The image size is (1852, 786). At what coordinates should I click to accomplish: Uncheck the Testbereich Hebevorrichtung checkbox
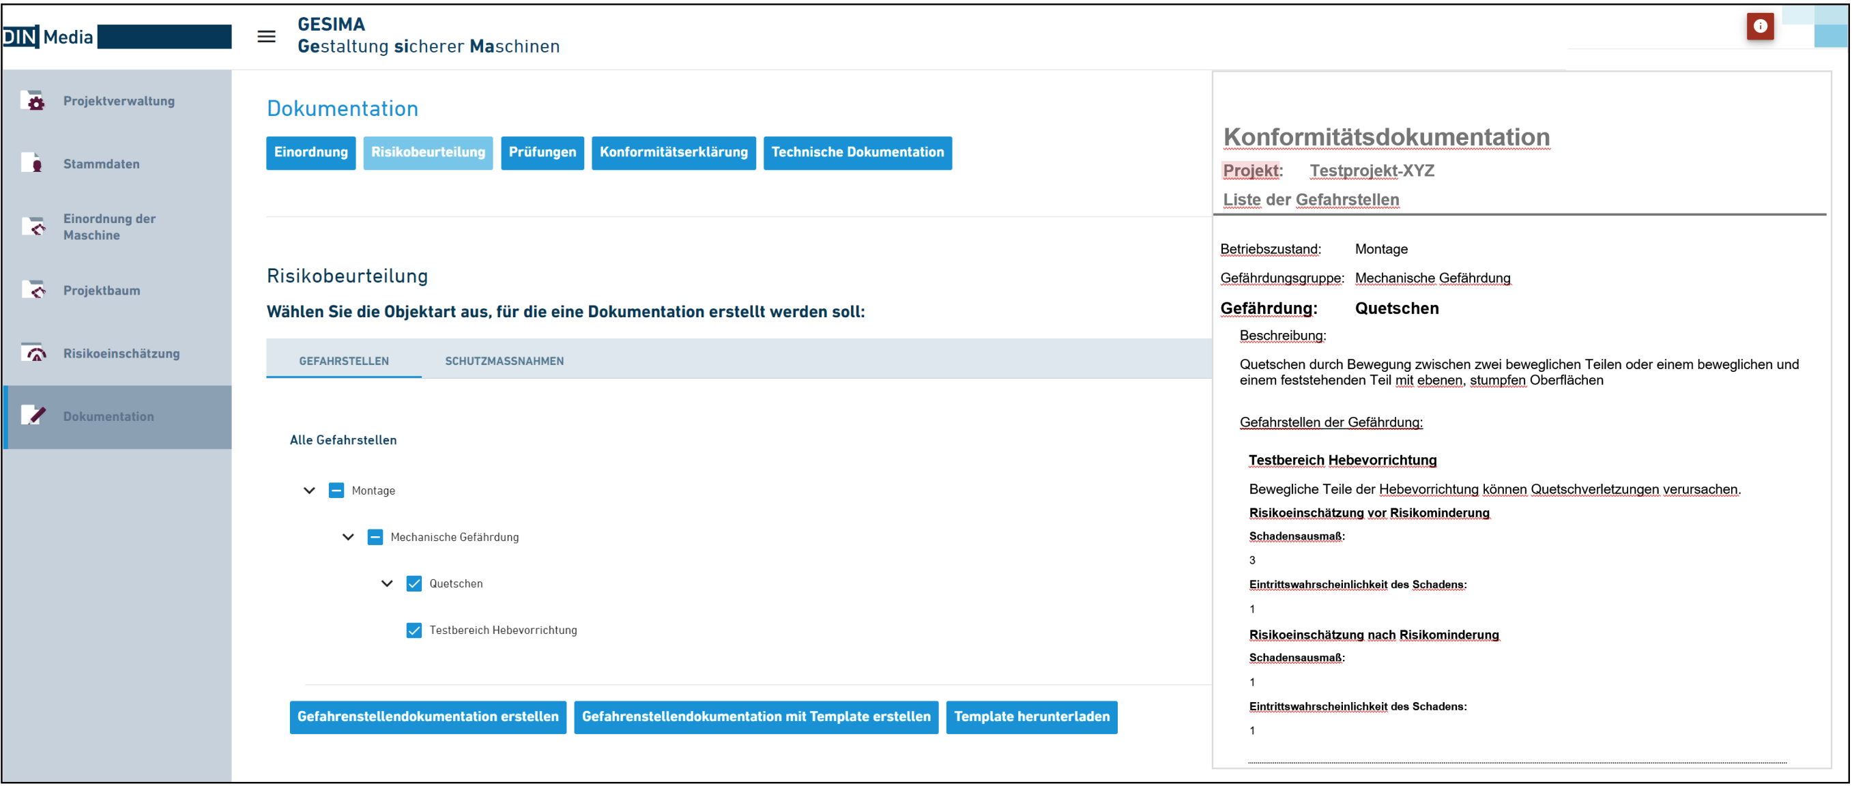tap(414, 630)
